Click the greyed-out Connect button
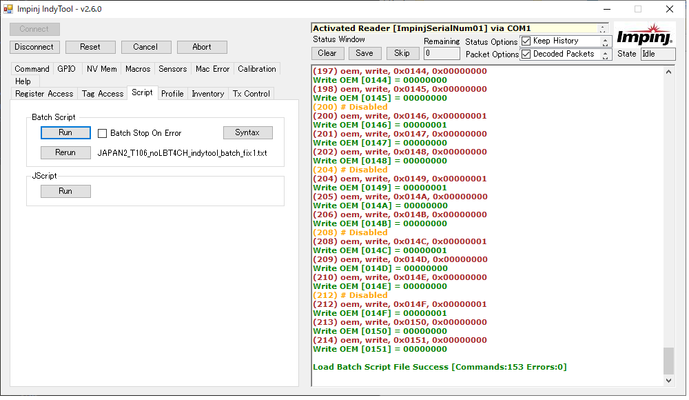Viewport: 689px width, 400px height. point(34,29)
